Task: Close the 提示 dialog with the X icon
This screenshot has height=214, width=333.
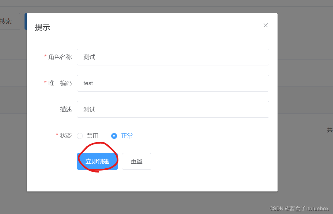Action: tap(266, 25)
